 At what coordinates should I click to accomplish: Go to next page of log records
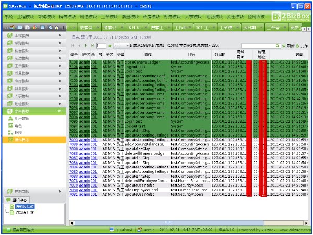(86, 46)
